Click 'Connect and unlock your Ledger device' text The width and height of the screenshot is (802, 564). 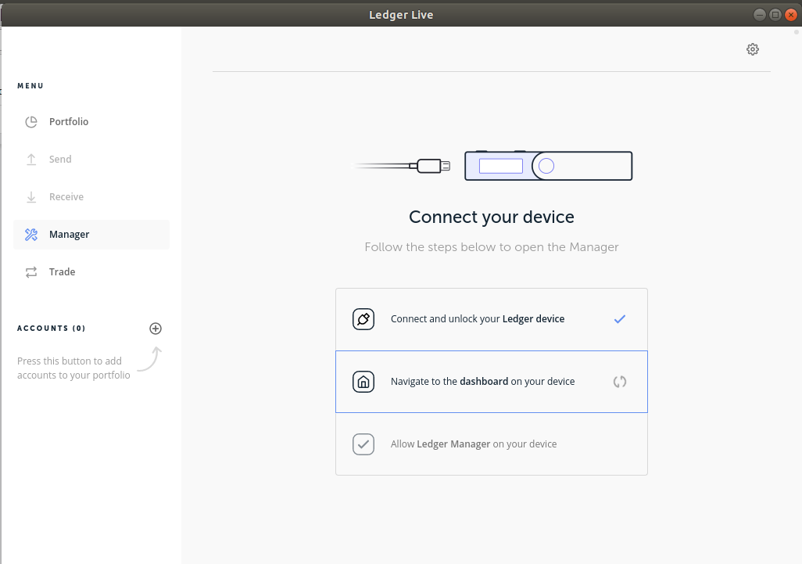click(x=478, y=319)
